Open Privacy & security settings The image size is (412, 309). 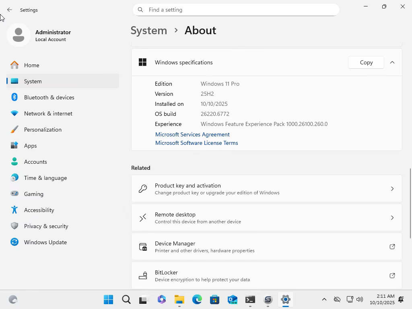(46, 226)
